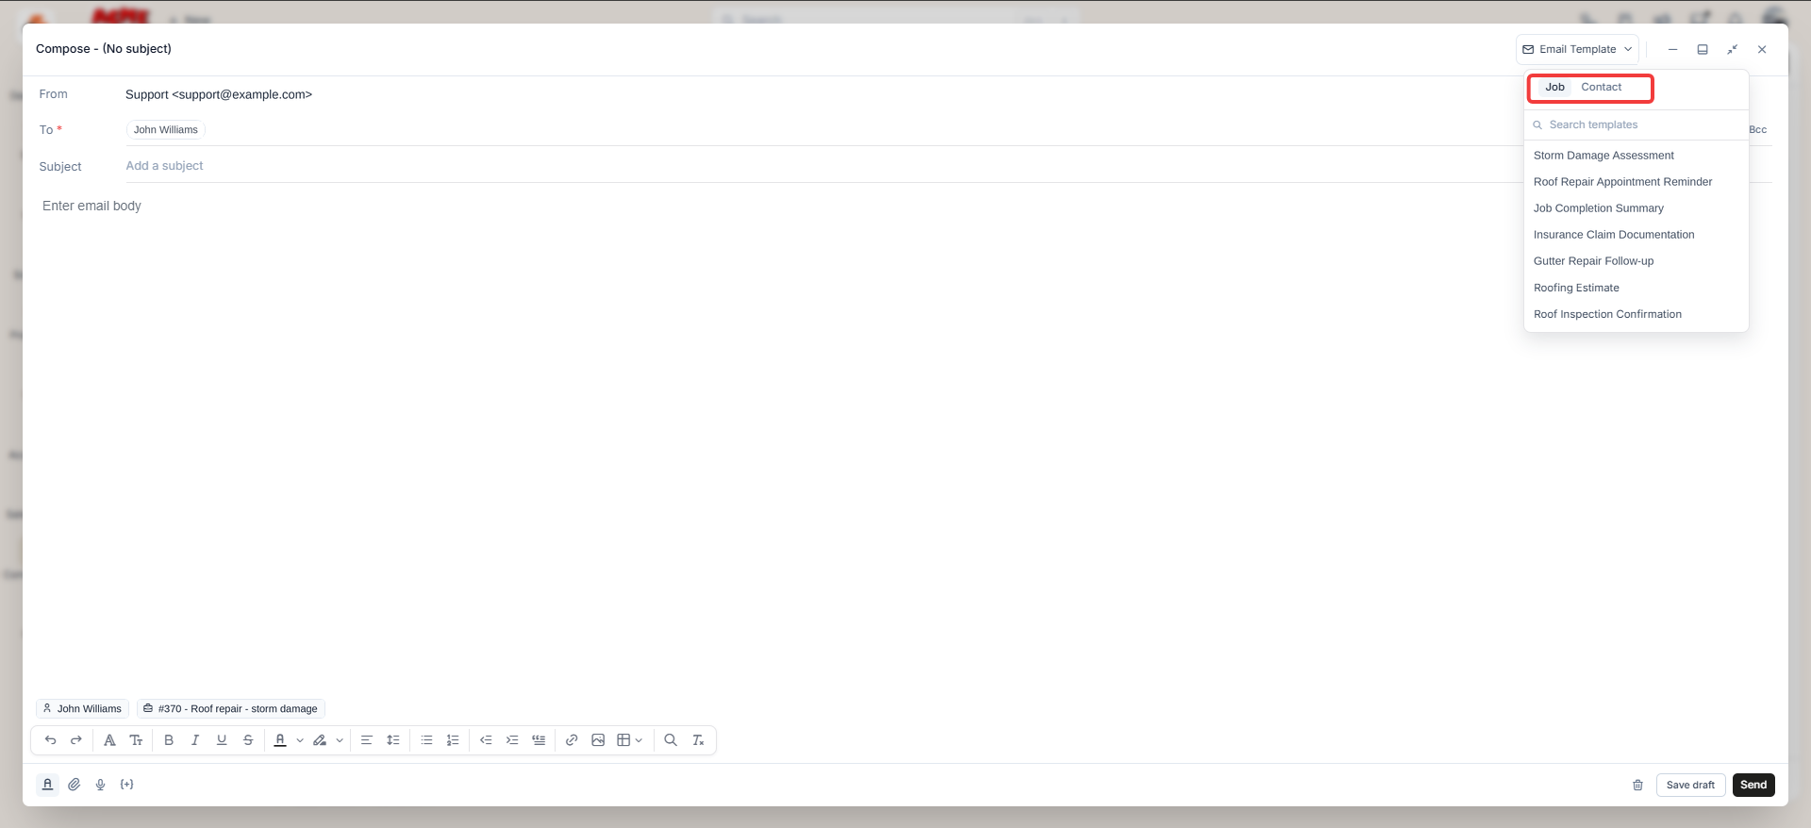Open the Email Template dropdown
The height and width of the screenshot is (828, 1811).
click(1577, 49)
